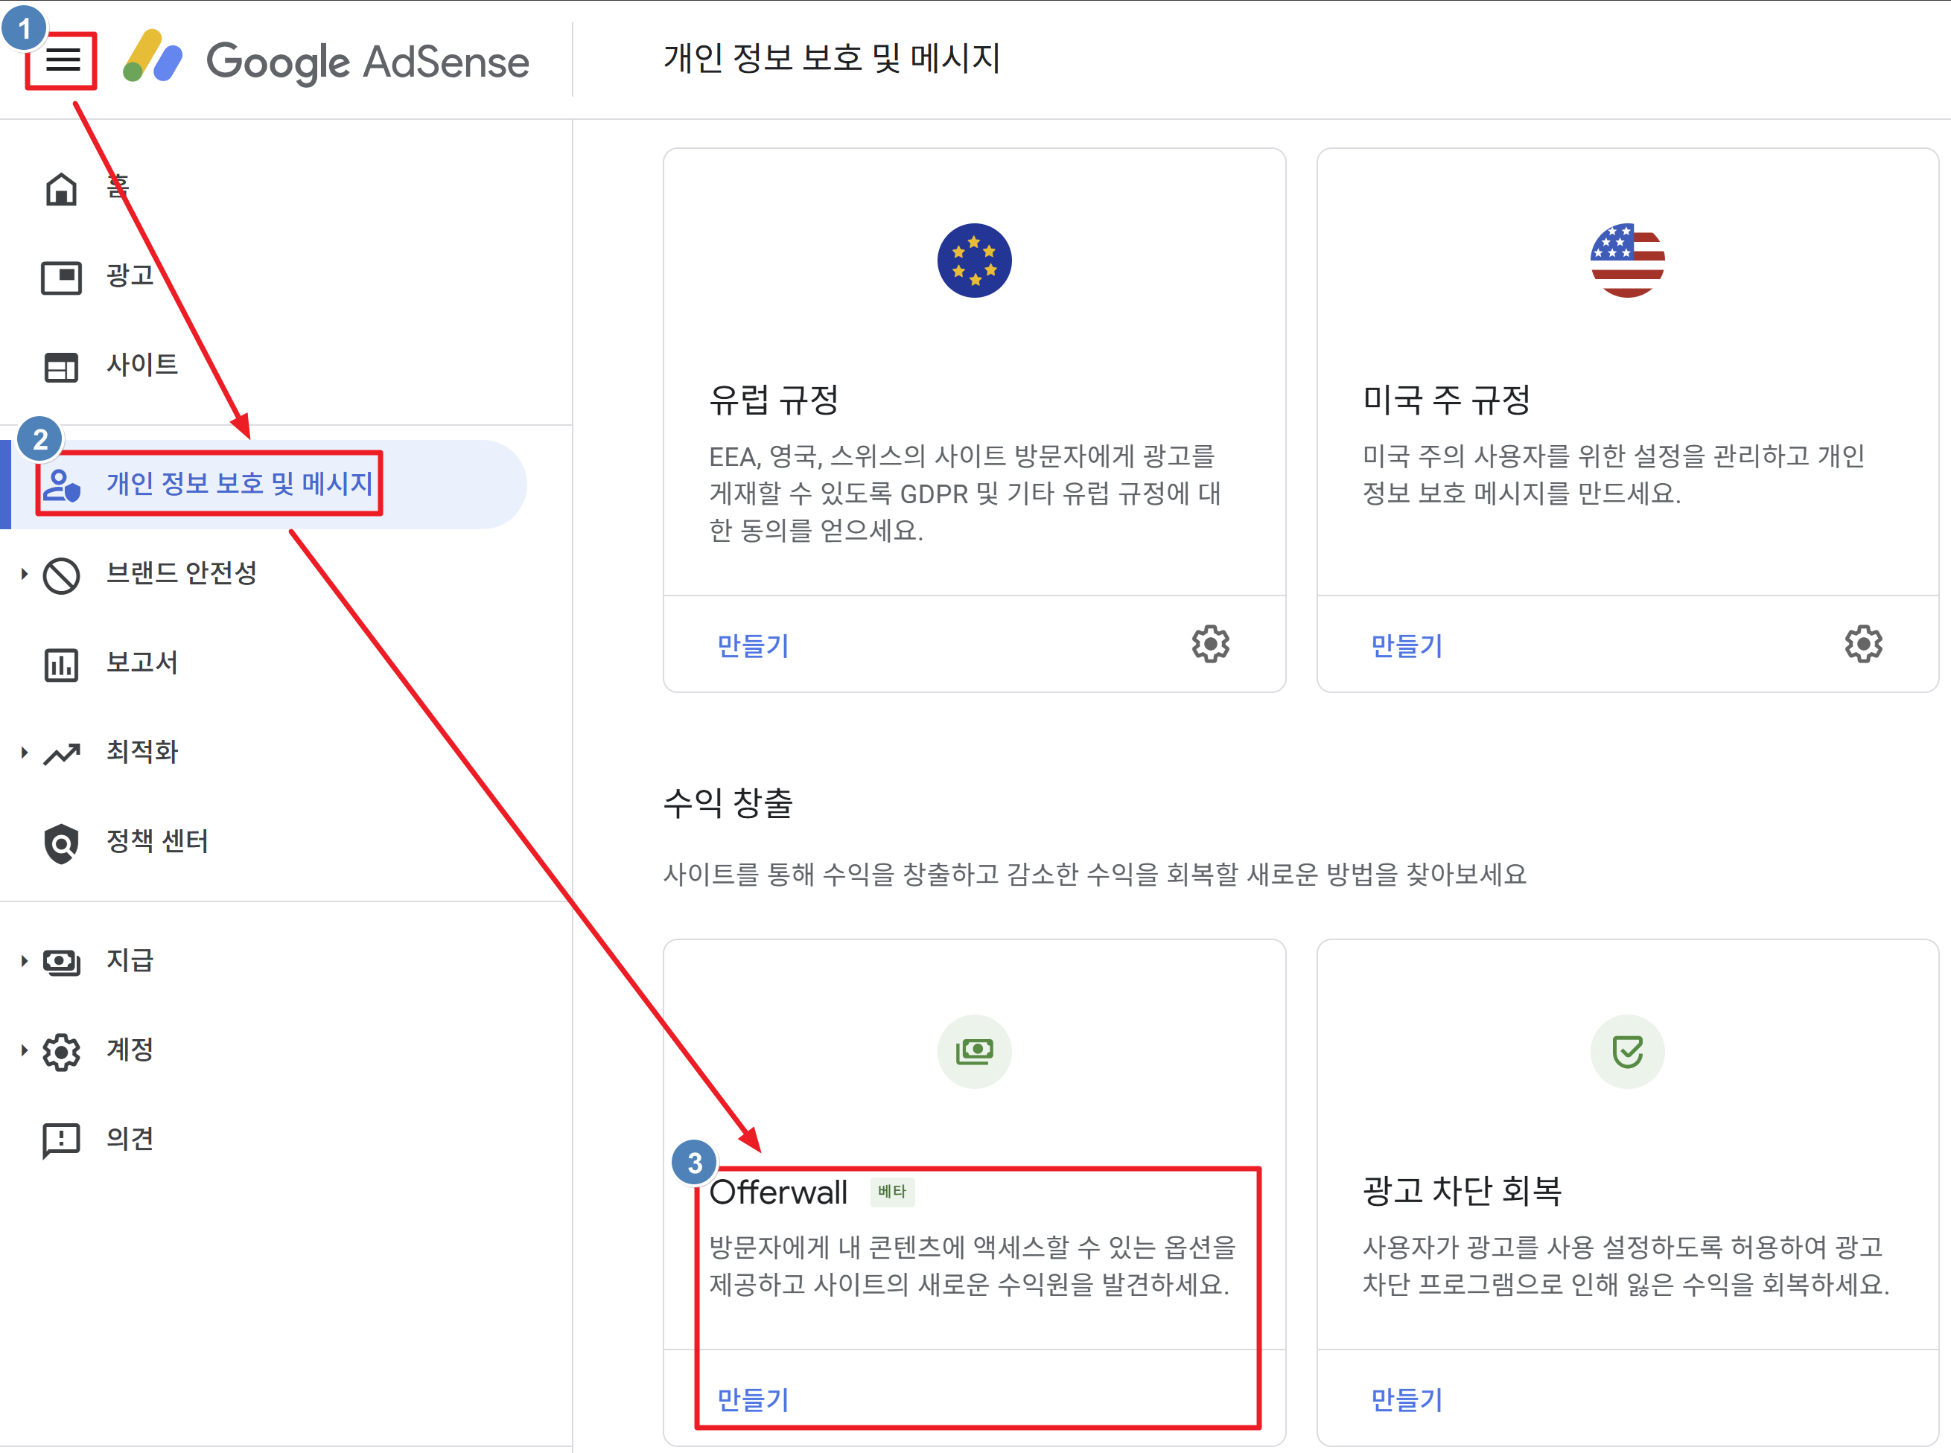Click the 계정 sidebar label
1951x1453 pixels.
[x=130, y=1050]
